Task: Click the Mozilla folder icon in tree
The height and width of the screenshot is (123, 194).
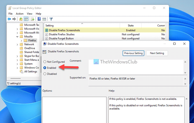Action: point(21,36)
